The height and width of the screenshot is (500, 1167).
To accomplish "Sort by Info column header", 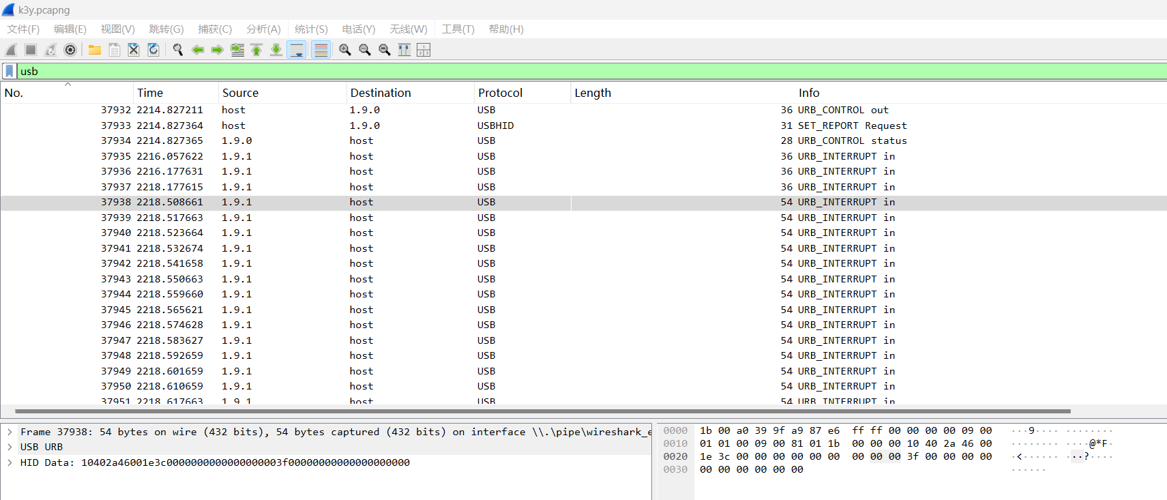I will click(x=981, y=93).
